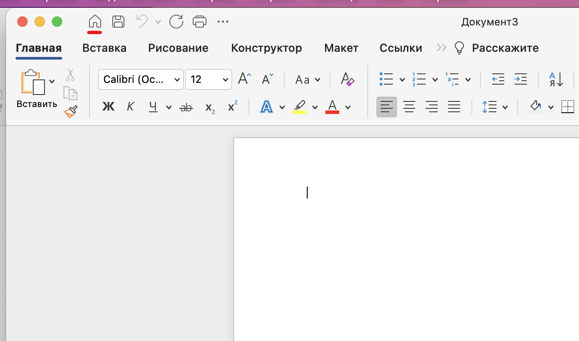Toggle bold formatting with Ж button
This screenshot has height=341, width=579.
tap(108, 107)
